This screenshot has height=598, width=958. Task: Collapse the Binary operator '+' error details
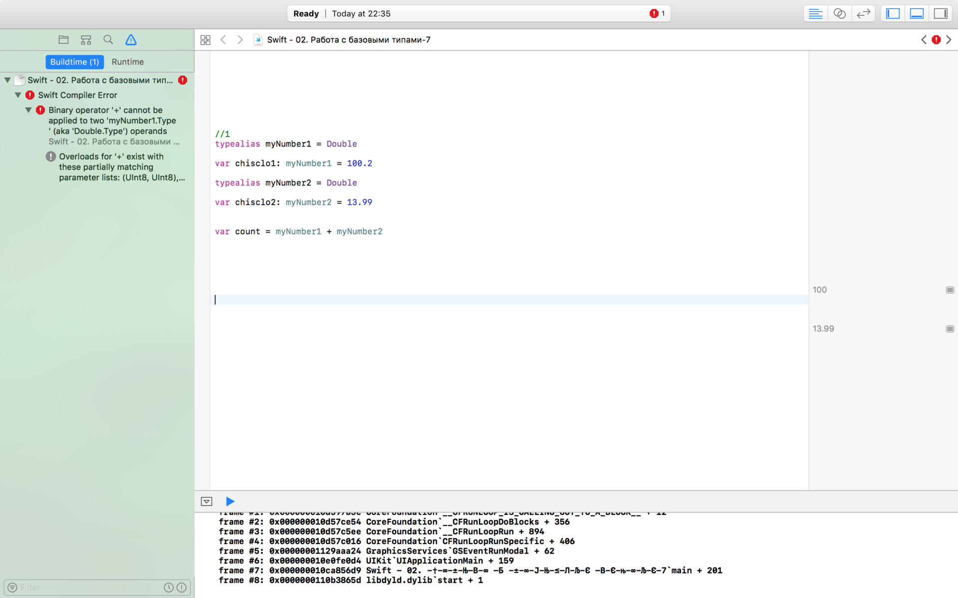click(28, 110)
